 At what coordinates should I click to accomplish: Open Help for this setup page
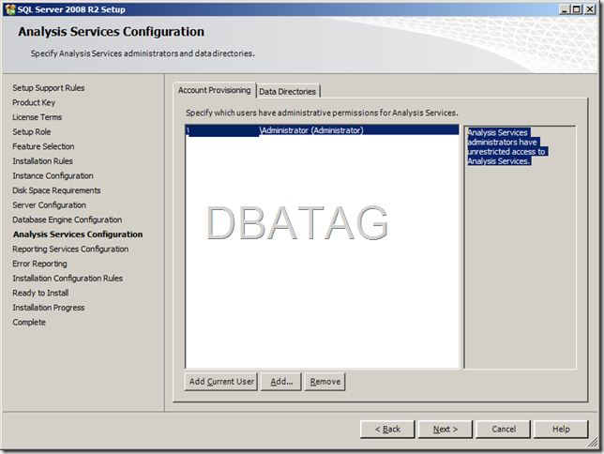[561, 429]
